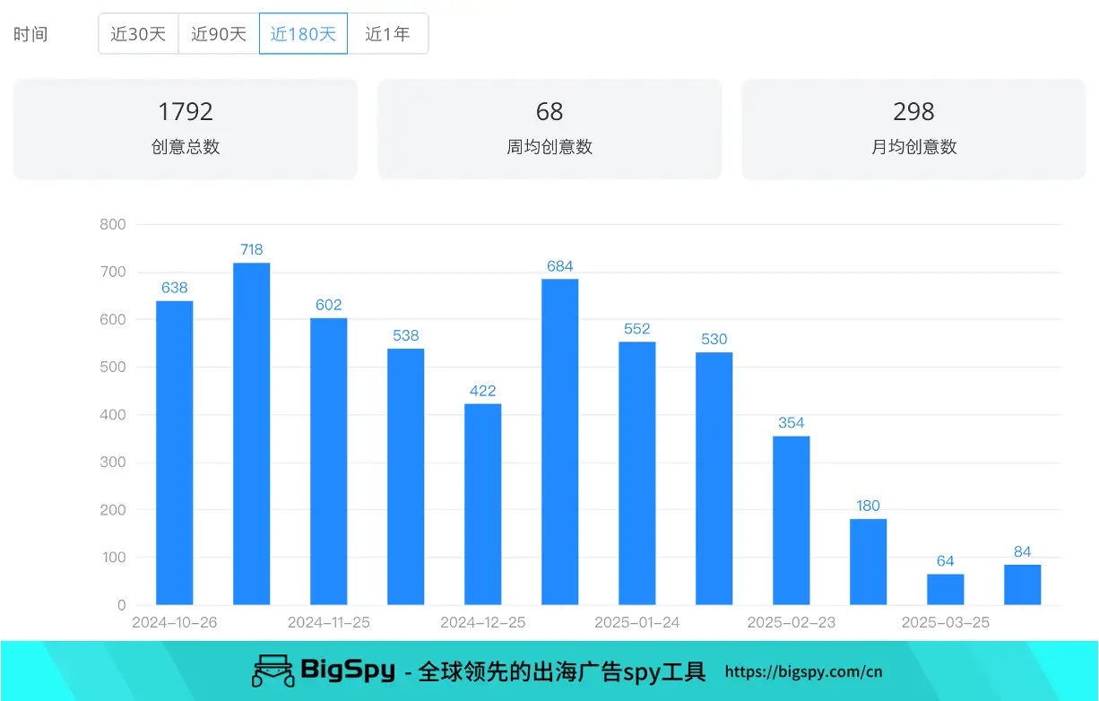
Task: Click the bar labeled 422
Action: click(482, 502)
